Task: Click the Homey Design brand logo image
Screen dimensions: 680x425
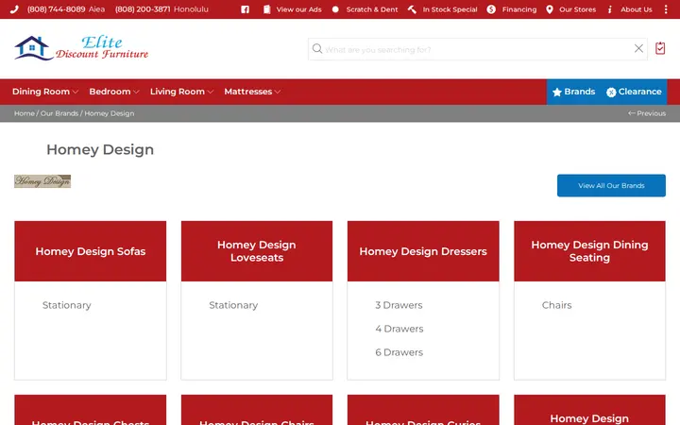Action: tap(42, 181)
